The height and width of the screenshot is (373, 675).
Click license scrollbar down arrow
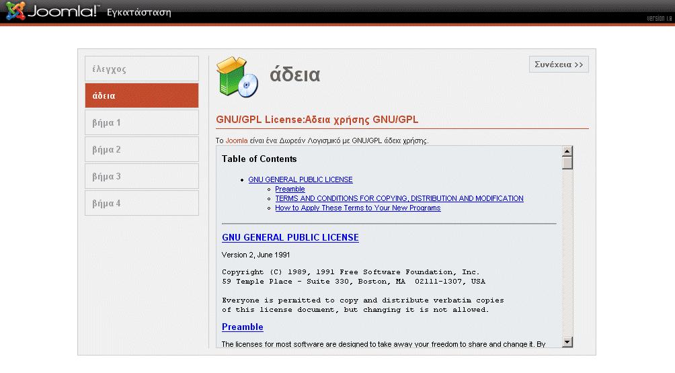tap(567, 342)
